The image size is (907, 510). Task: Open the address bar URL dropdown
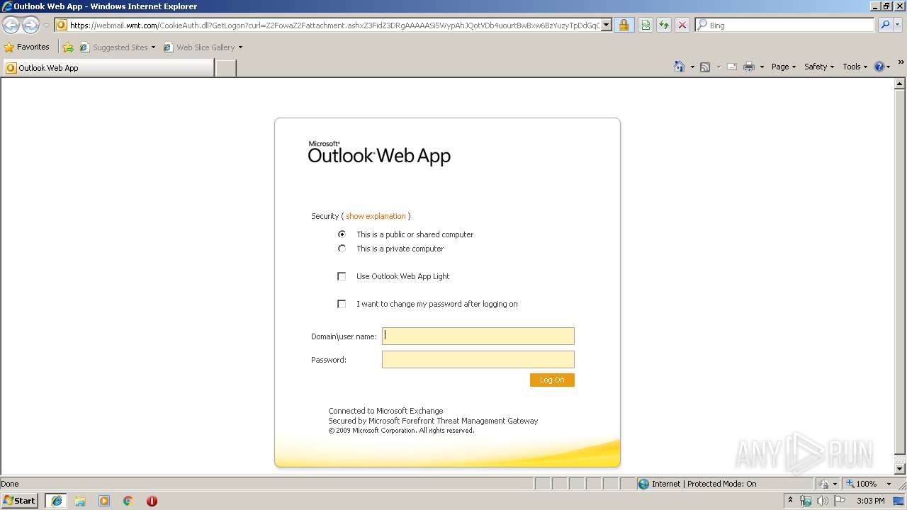(x=607, y=25)
